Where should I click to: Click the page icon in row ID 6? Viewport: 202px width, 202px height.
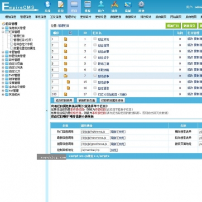65,70
